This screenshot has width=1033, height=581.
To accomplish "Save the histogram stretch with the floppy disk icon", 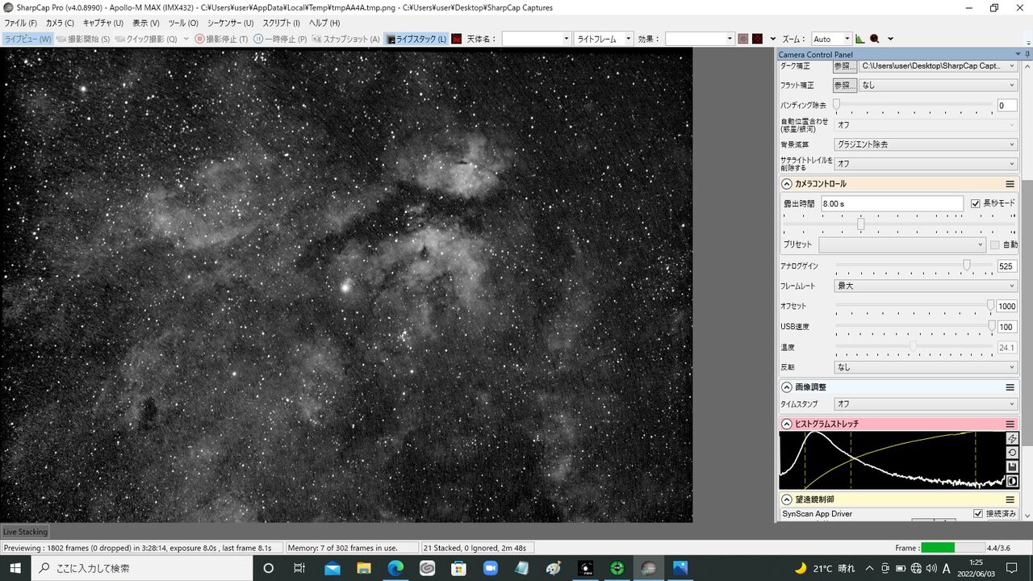I will tap(1013, 467).
